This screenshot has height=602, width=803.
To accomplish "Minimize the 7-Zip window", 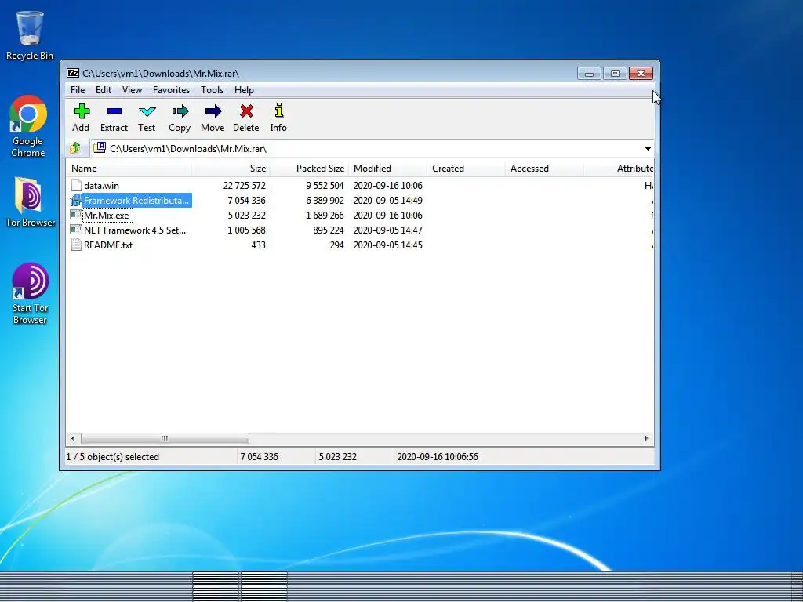I will [589, 74].
